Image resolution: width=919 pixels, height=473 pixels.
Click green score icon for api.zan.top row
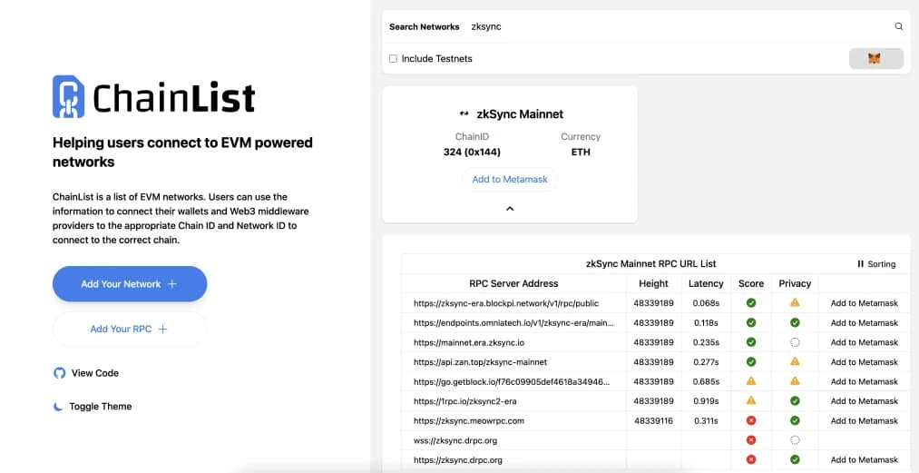click(751, 361)
